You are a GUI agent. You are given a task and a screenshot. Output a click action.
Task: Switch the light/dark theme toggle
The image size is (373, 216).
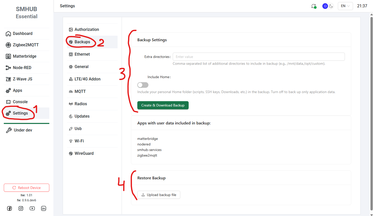(x=328, y=6)
